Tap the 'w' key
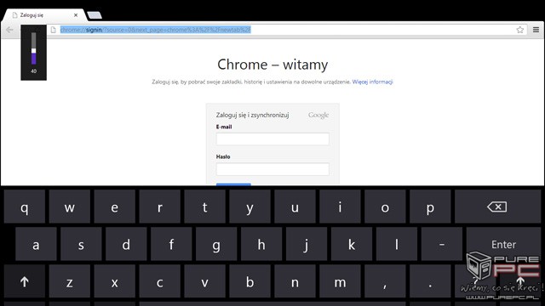545x306 pixels. (x=70, y=207)
